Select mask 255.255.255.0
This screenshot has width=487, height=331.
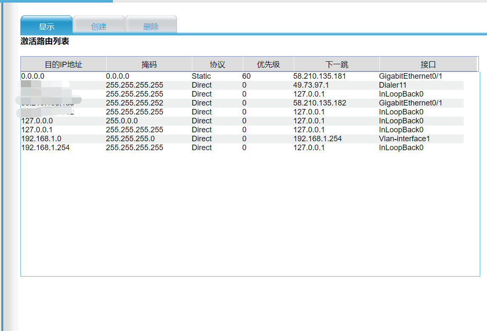130,139
